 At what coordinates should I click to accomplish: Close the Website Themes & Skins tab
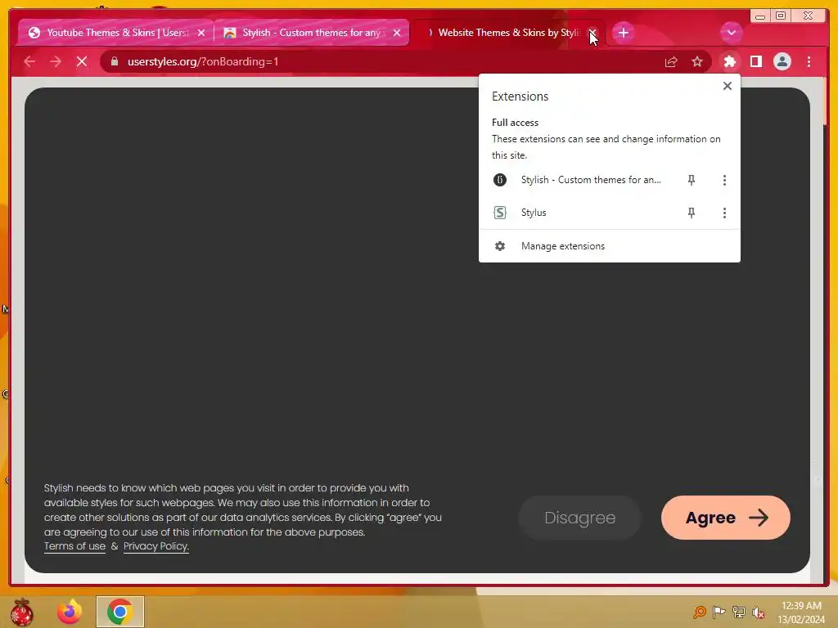coord(592,33)
